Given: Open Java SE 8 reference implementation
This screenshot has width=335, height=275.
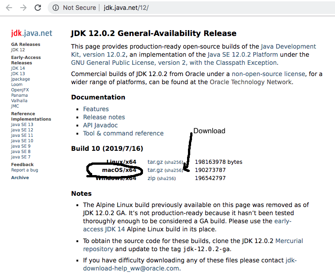Looking at the screenshot, I should (x=21, y=151).
